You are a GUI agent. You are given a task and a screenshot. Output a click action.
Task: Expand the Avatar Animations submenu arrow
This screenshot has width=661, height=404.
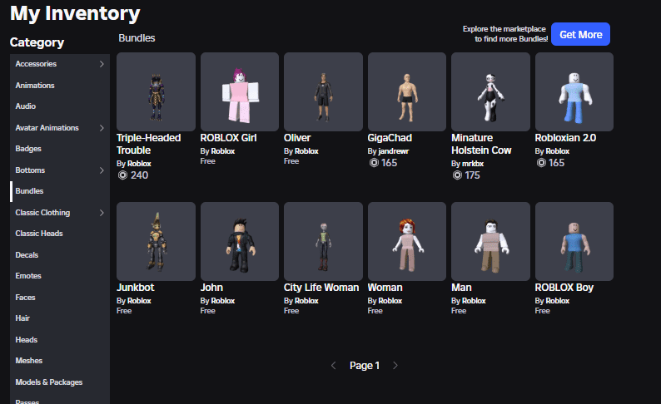[102, 128]
